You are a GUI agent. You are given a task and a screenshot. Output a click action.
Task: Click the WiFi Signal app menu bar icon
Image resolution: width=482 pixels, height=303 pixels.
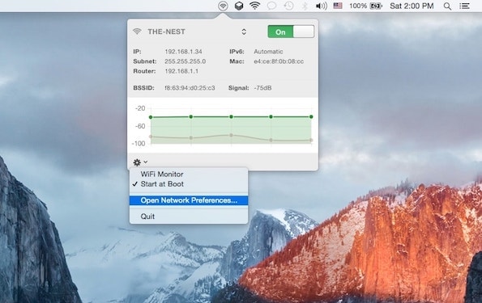(x=223, y=6)
